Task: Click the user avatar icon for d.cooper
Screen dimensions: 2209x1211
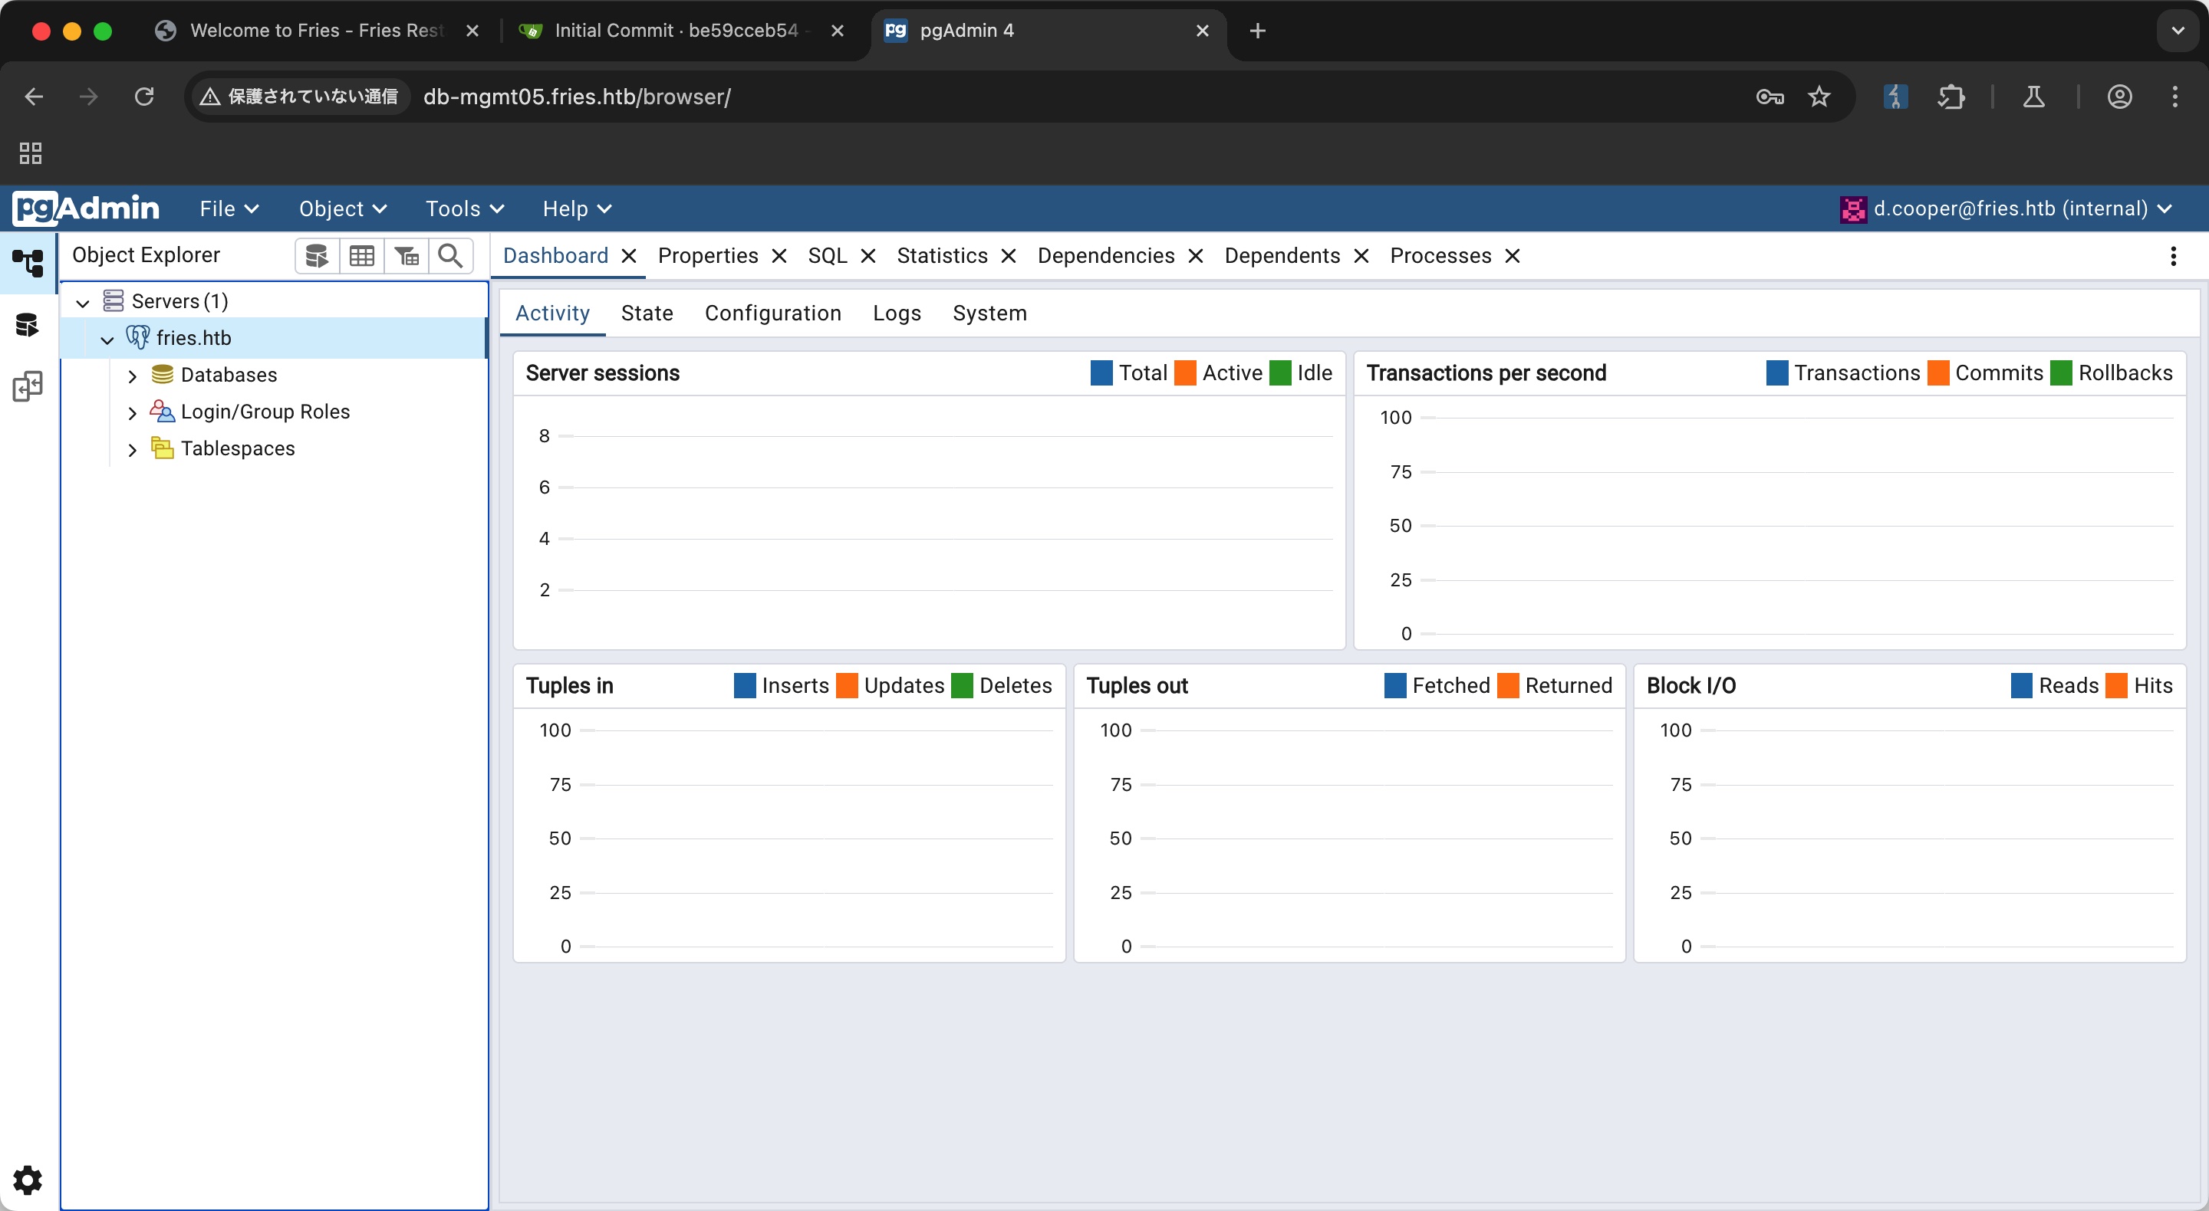Action: 1853,209
